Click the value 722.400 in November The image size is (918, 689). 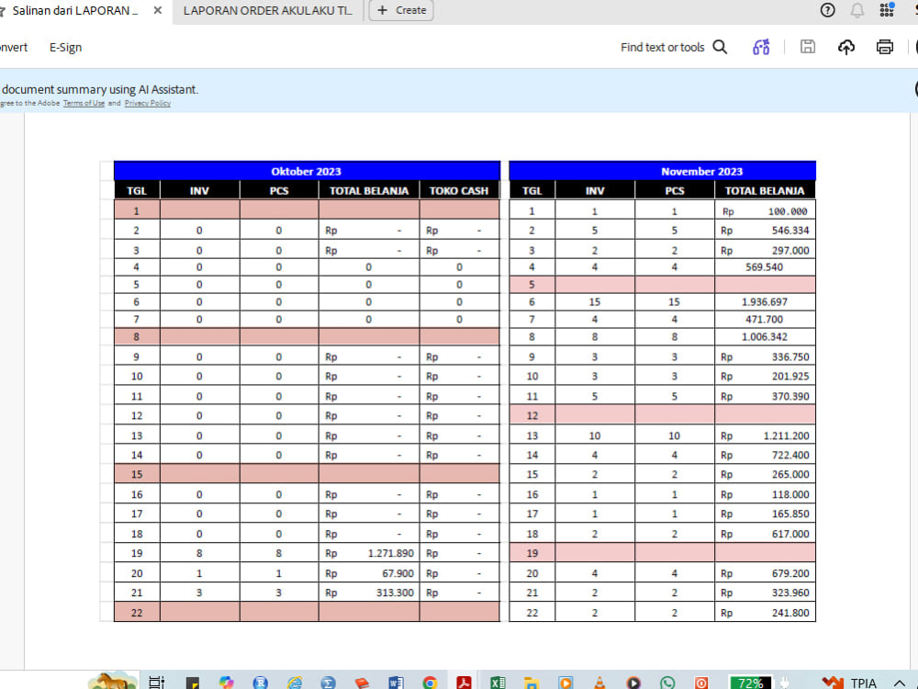pos(790,455)
